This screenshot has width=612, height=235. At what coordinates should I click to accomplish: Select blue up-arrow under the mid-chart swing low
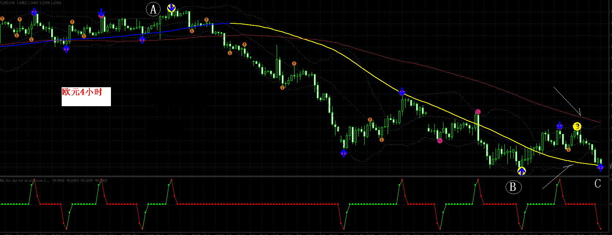[x=343, y=153]
